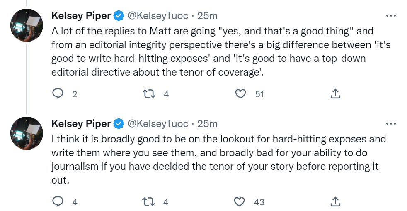Reply to the second tweet about hard-hitting exposes
407x211 pixels.
point(58,202)
